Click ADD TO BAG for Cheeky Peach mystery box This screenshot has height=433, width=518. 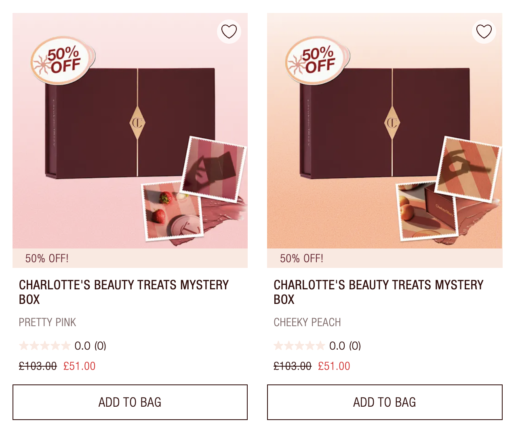point(384,402)
